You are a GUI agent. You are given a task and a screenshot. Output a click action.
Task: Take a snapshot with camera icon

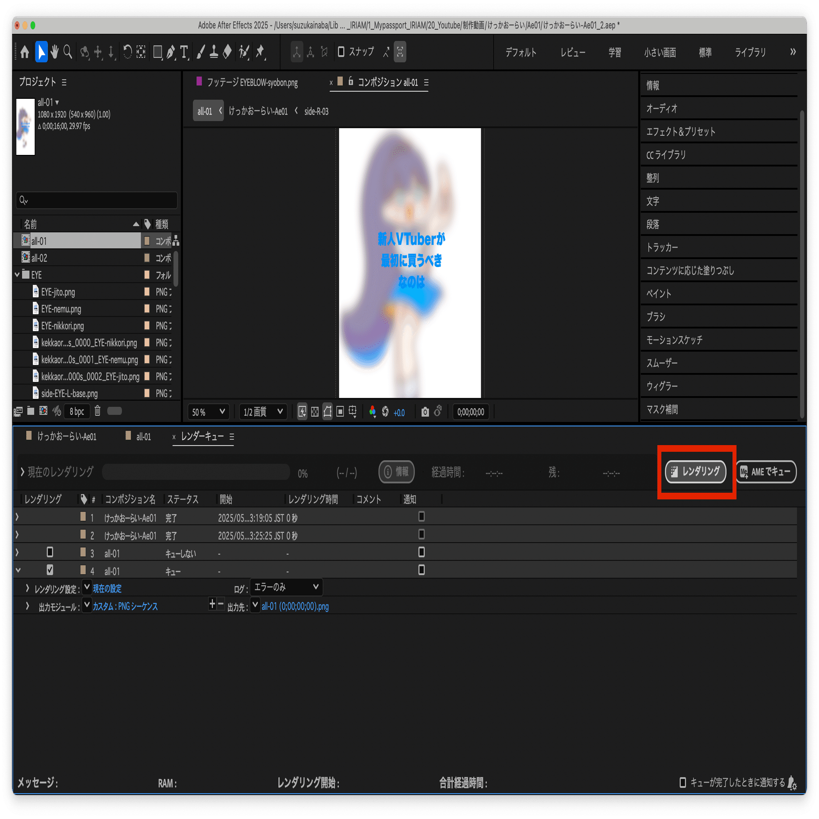[425, 412]
